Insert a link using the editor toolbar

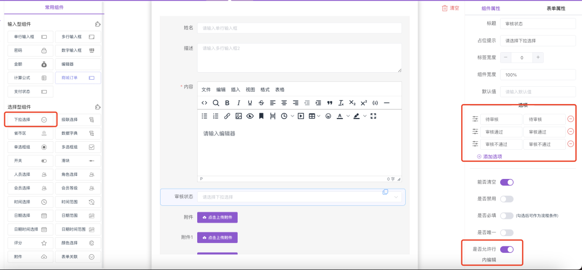[x=227, y=116]
